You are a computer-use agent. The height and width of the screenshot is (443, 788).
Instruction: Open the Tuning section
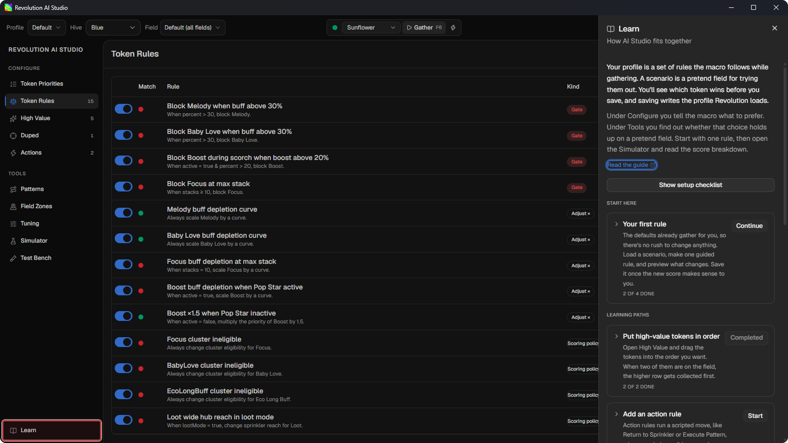[x=52, y=224]
